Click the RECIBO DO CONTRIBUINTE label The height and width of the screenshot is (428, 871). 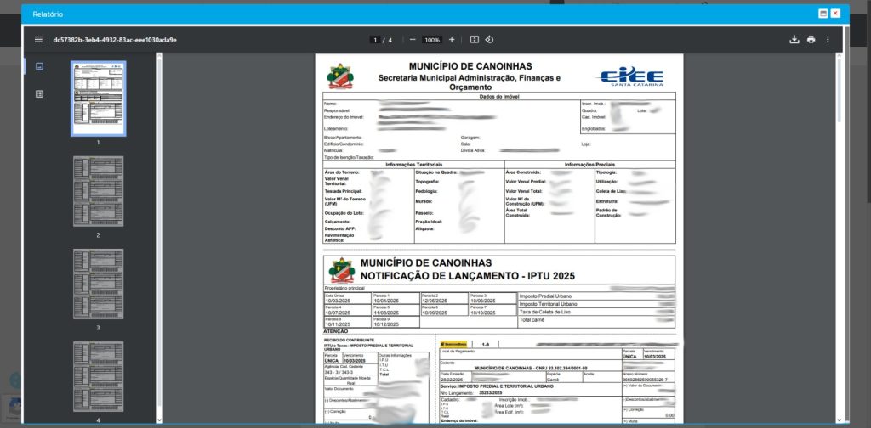(349, 340)
